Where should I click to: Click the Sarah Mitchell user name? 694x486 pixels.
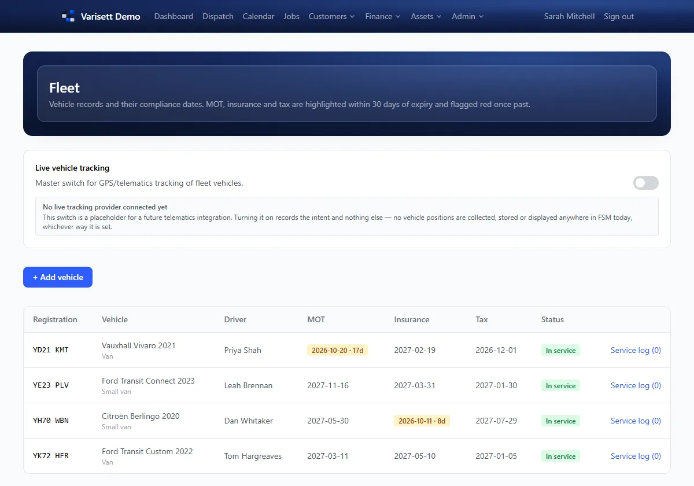tap(569, 16)
